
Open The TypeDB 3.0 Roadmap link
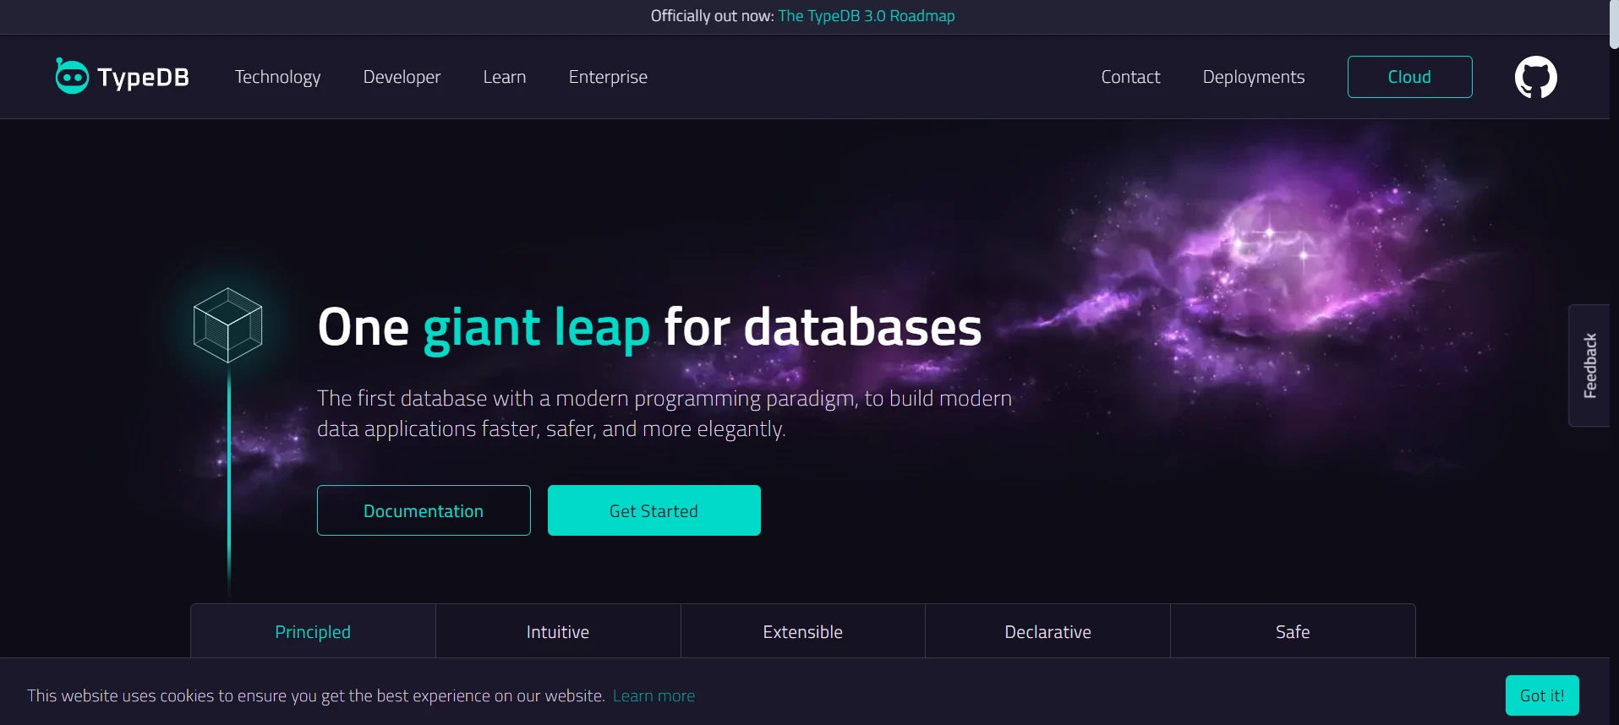click(867, 16)
